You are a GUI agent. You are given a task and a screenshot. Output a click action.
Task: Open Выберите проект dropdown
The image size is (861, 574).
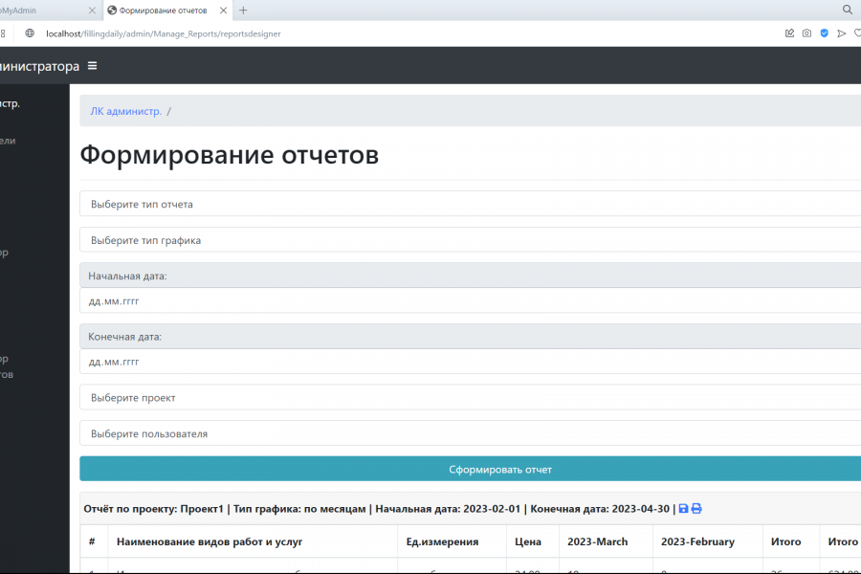(470, 398)
